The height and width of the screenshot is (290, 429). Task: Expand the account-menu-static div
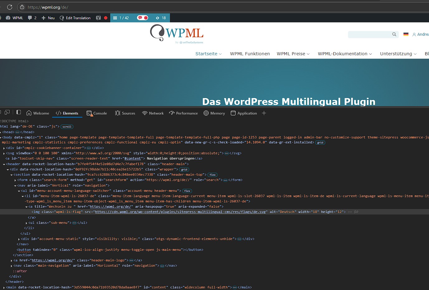pyautogui.click(x=19, y=239)
